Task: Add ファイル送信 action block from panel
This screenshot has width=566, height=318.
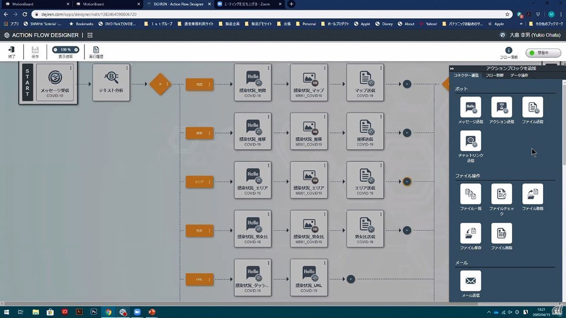Action: coord(533,107)
